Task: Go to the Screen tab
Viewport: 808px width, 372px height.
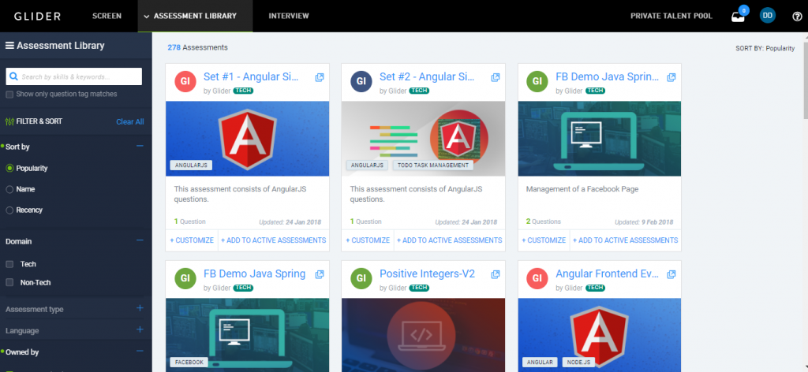Action: click(107, 16)
